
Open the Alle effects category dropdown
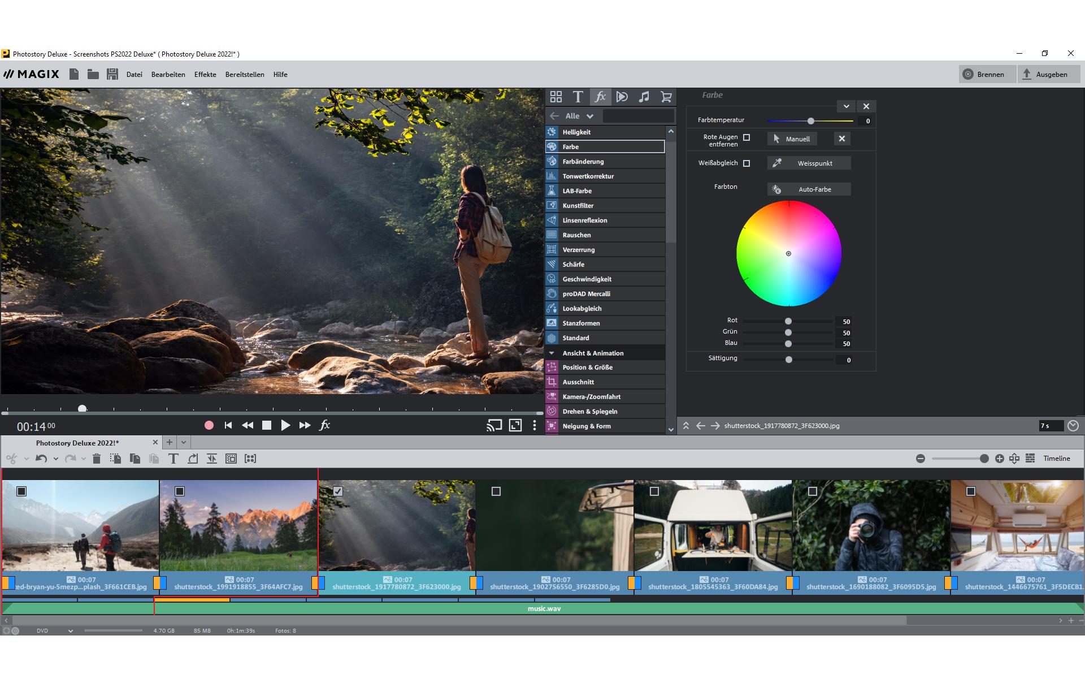click(x=580, y=116)
